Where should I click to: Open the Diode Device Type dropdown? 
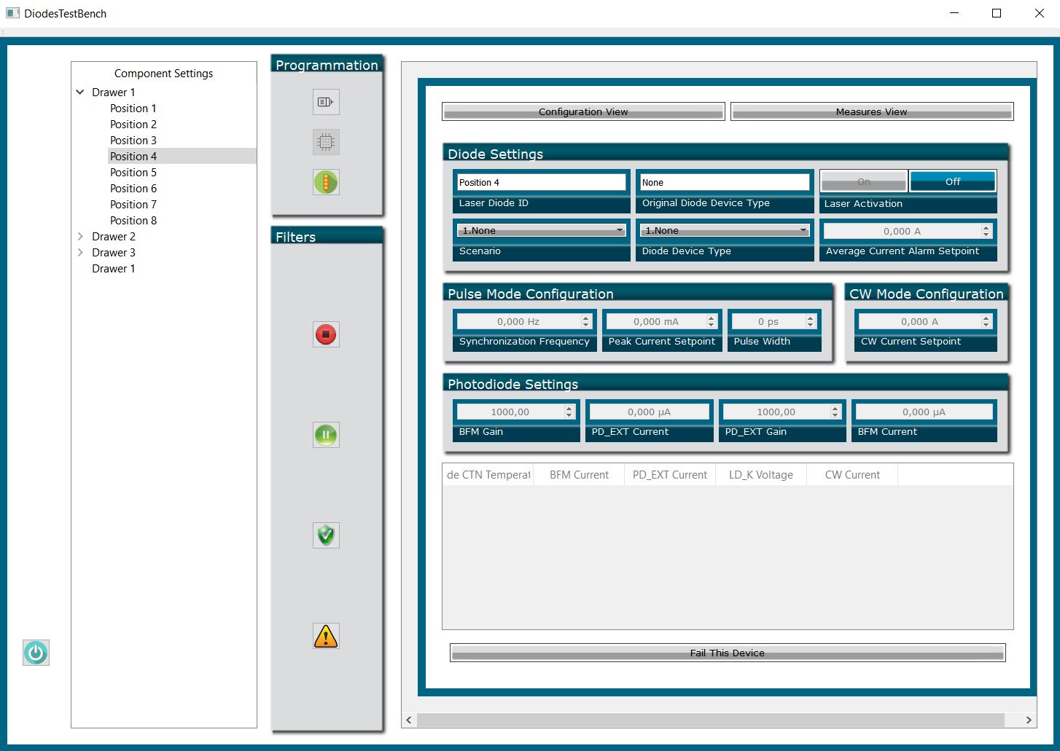(x=725, y=231)
